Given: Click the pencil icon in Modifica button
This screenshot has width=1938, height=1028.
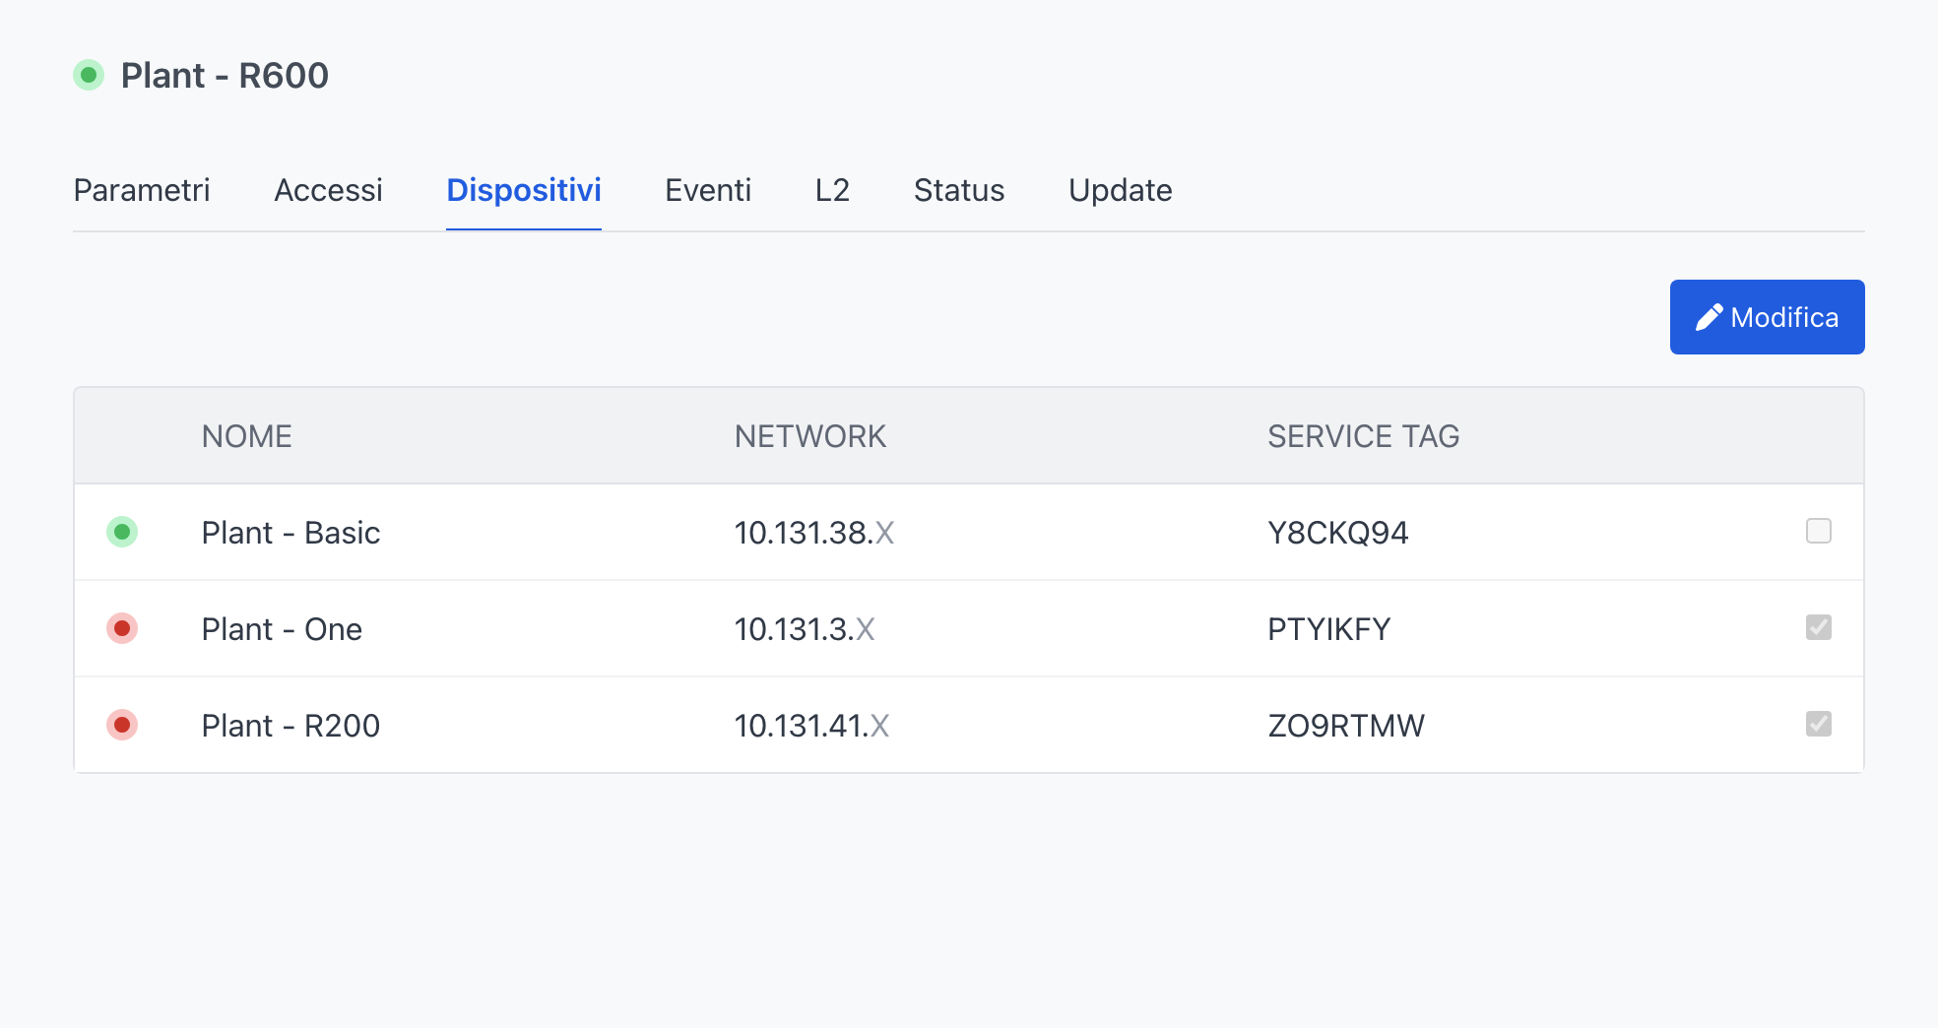Looking at the screenshot, I should click(x=1709, y=317).
